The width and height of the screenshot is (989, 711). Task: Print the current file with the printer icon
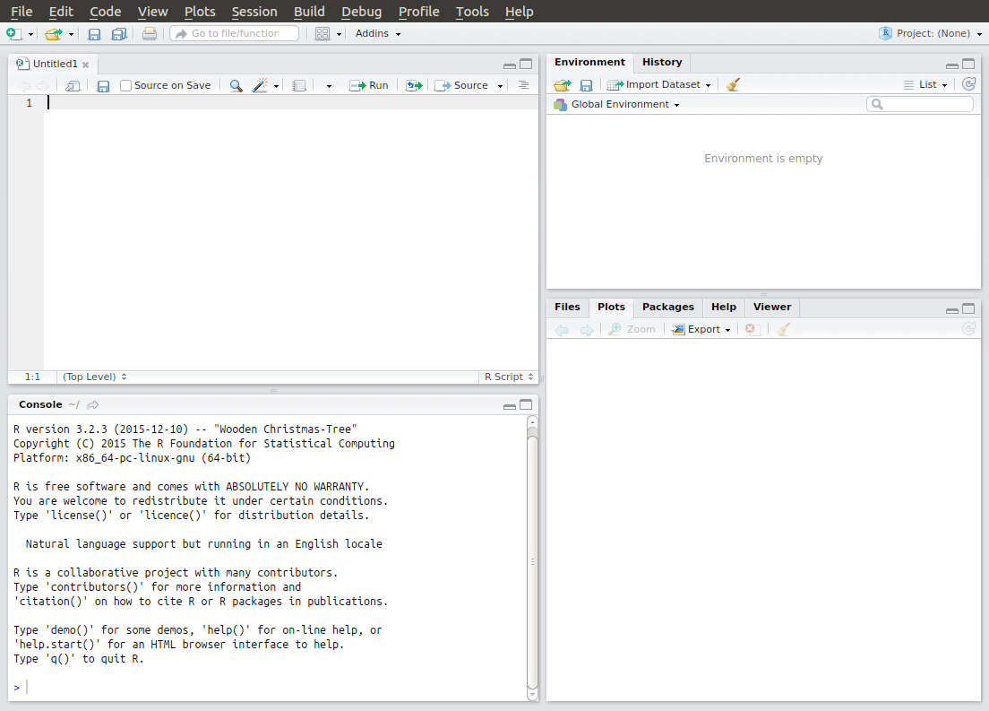pyautogui.click(x=150, y=33)
